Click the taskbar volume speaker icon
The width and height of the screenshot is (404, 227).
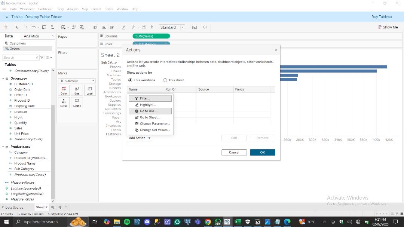point(350,222)
